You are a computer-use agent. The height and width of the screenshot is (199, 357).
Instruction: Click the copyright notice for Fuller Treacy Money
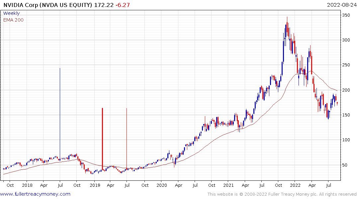pyautogui.click(x=282, y=194)
